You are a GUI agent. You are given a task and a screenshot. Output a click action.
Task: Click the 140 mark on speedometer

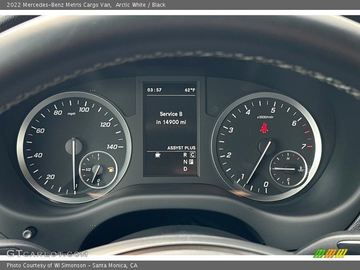pos(112,147)
